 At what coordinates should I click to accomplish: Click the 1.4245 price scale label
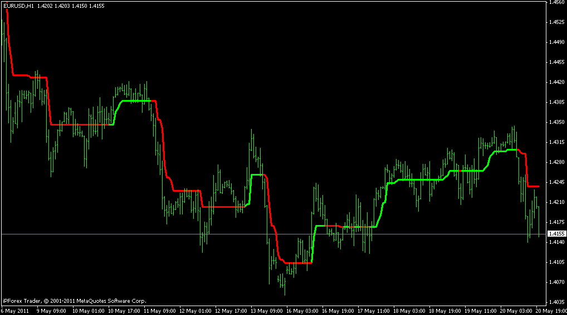click(556, 182)
